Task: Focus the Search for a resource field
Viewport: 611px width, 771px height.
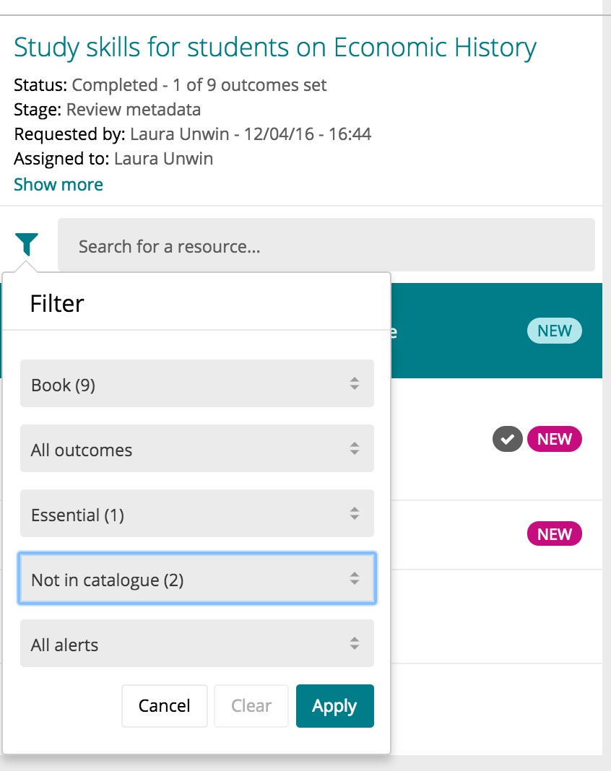Action: (326, 245)
